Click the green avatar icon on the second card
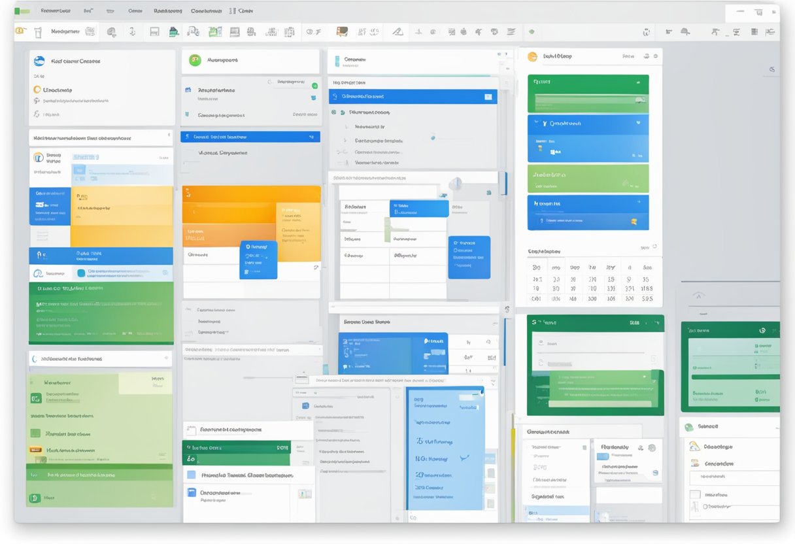Image resolution: width=795 pixels, height=544 pixels. tap(195, 60)
